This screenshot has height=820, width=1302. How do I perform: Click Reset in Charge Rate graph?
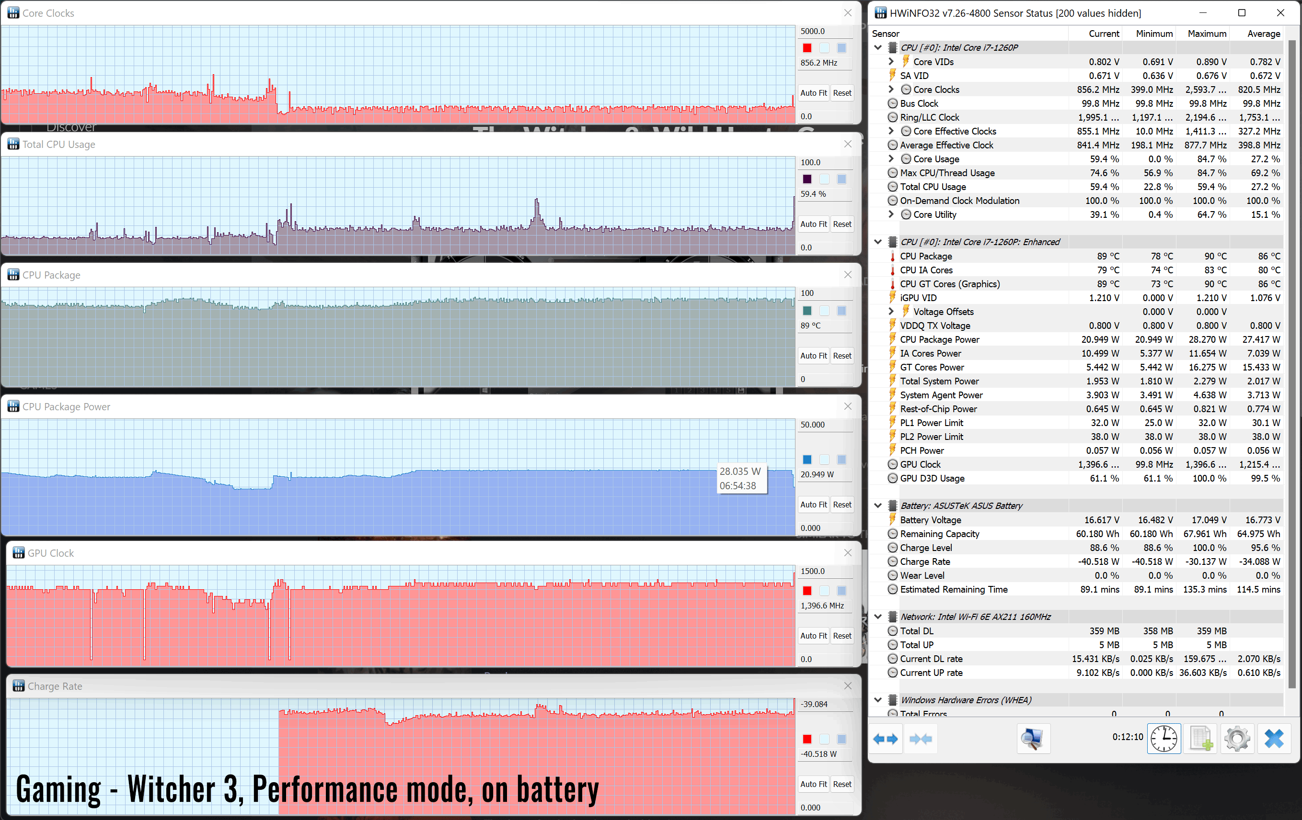tap(842, 784)
